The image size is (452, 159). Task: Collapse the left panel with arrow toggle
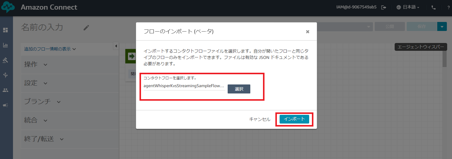pos(116,46)
